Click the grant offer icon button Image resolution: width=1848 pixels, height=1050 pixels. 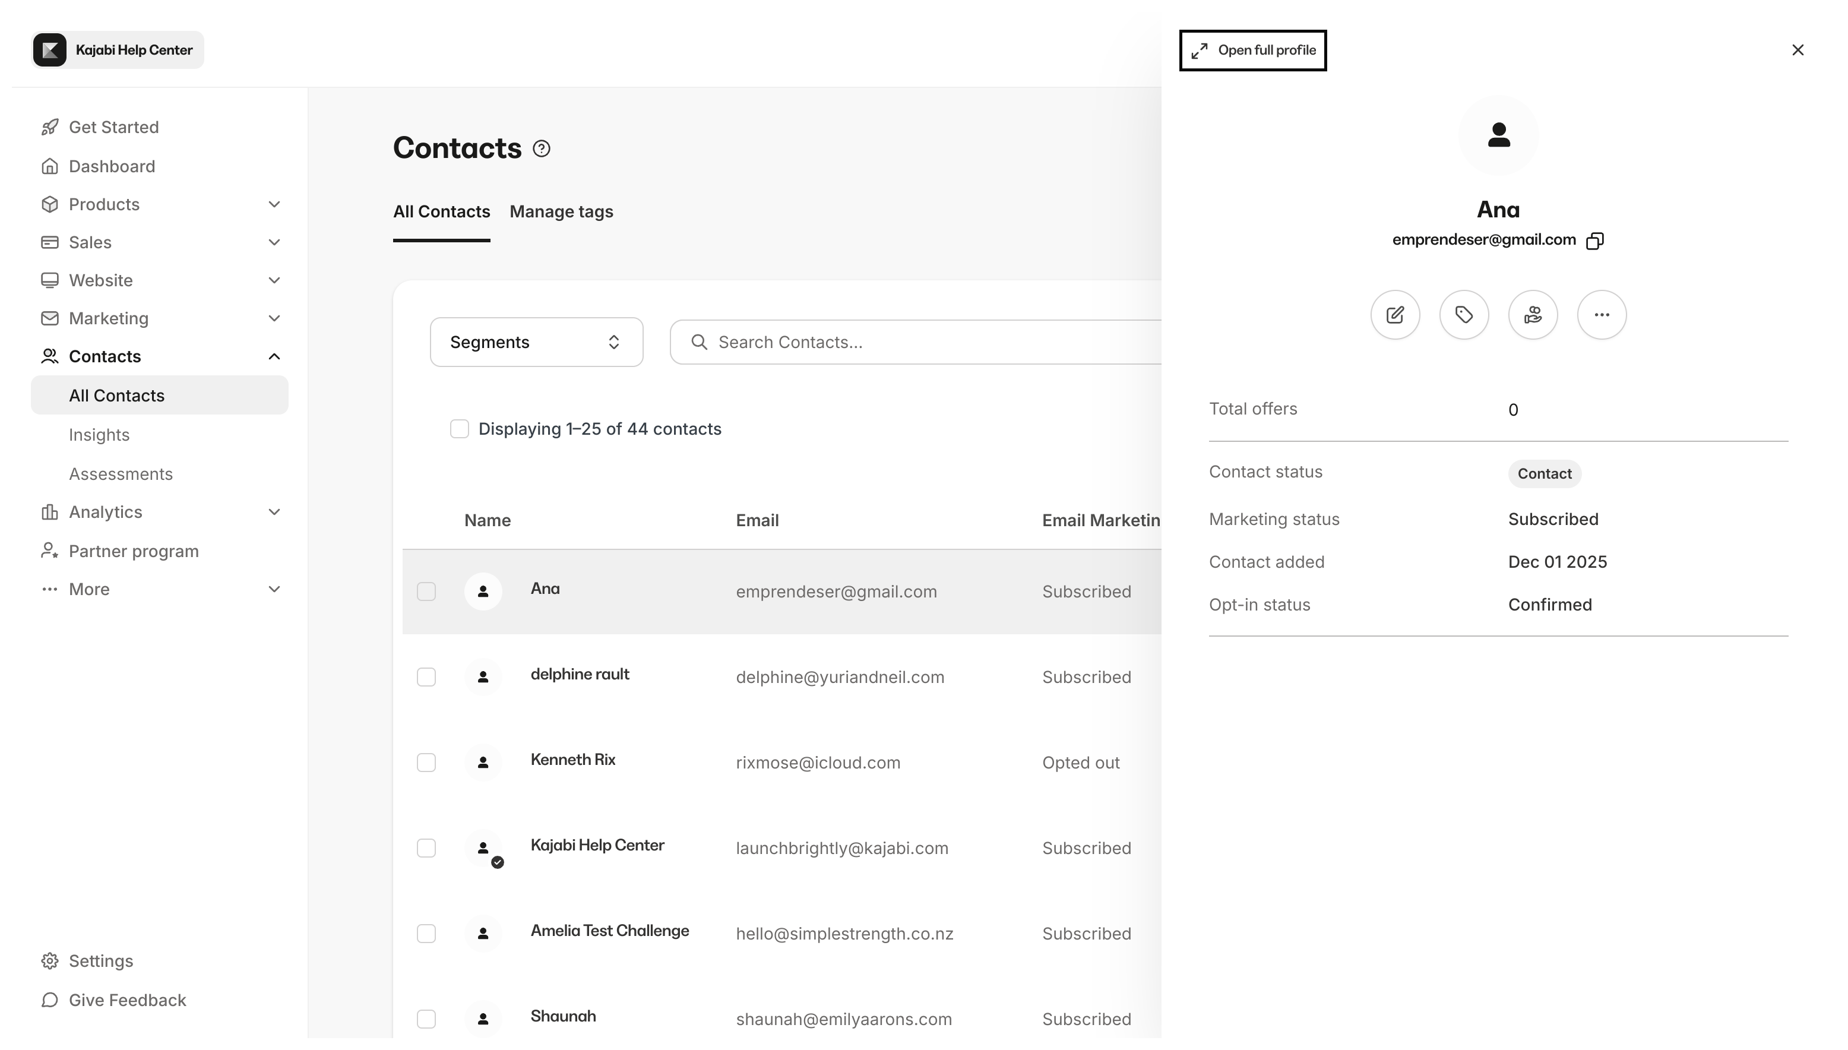[x=1532, y=315]
